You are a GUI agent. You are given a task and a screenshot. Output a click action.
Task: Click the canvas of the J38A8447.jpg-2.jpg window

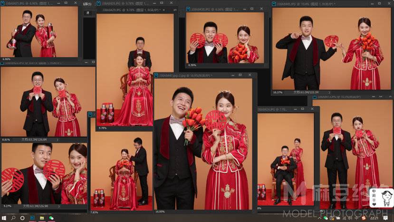(203, 144)
